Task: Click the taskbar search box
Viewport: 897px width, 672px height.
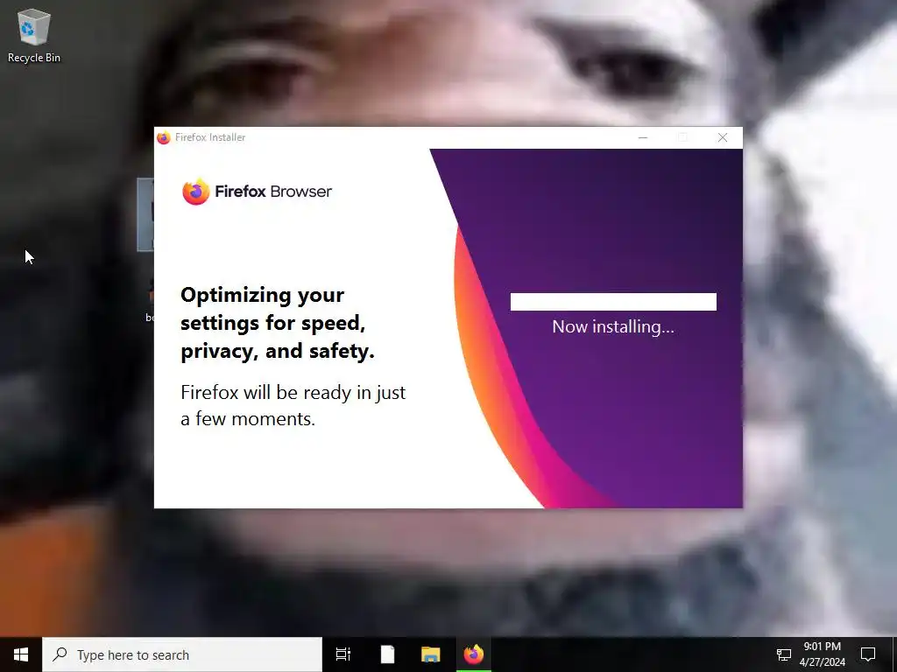Action: coord(182,654)
